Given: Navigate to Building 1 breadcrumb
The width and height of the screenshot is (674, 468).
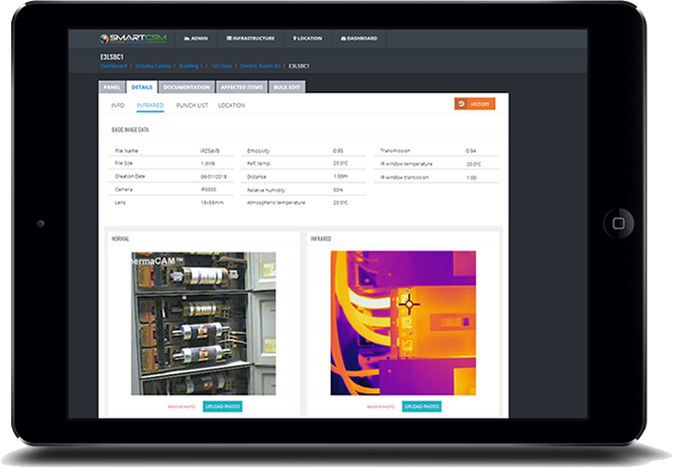Looking at the screenshot, I should (x=191, y=66).
